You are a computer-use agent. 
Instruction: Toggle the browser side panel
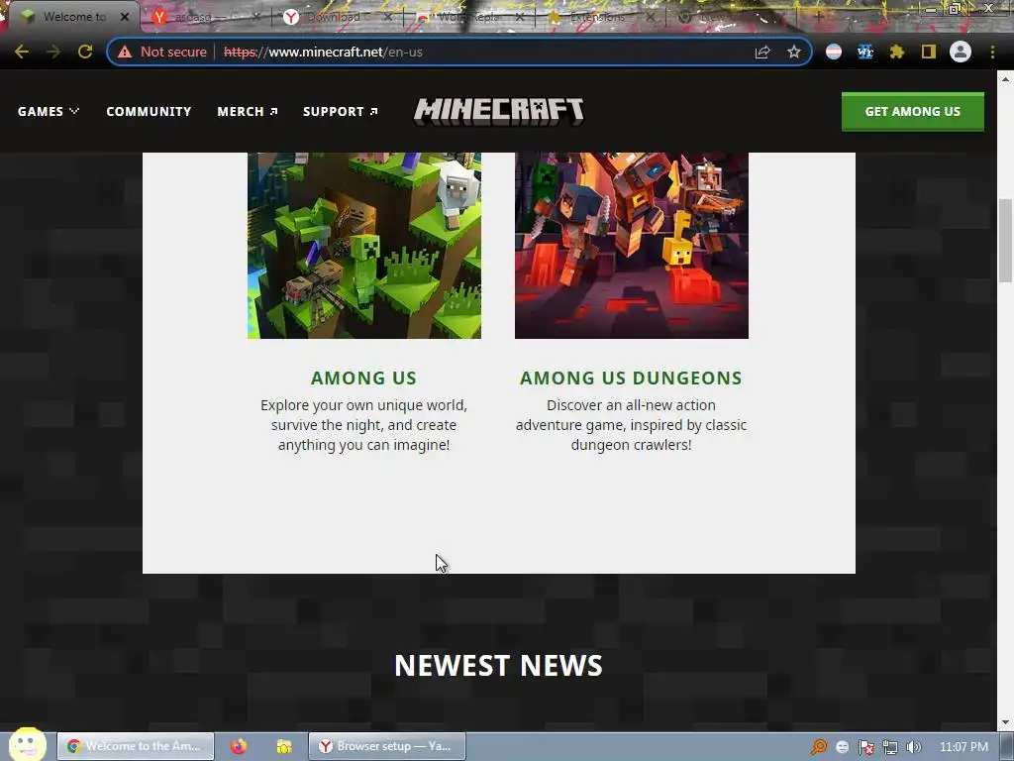click(929, 52)
